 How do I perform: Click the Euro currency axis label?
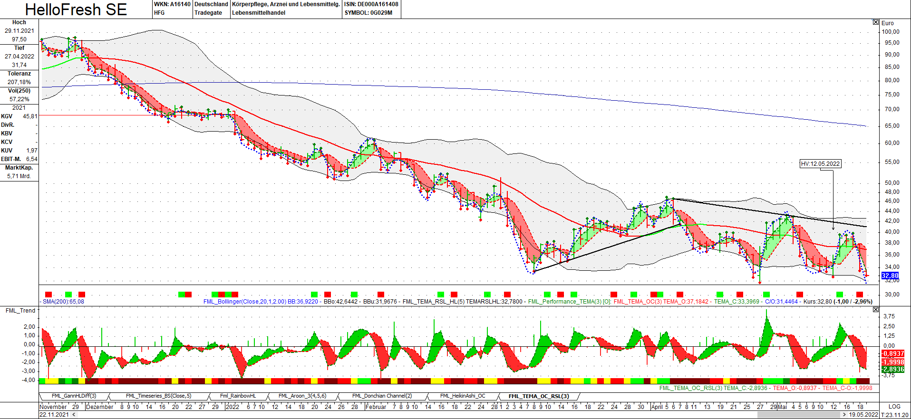pyautogui.click(x=888, y=23)
